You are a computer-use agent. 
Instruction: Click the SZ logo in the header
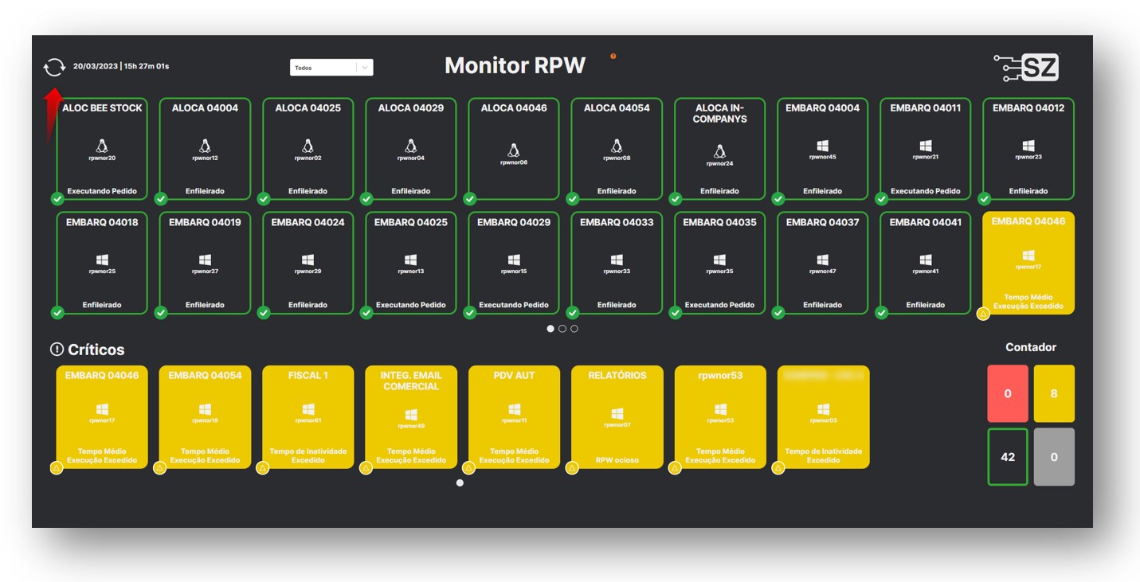tap(1027, 68)
